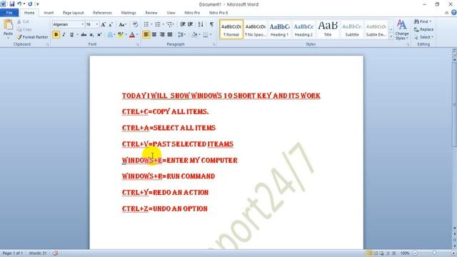Open Font dialog launcher
Image resolution: width=457 pixels, height=257 pixels.
pos(137,44)
